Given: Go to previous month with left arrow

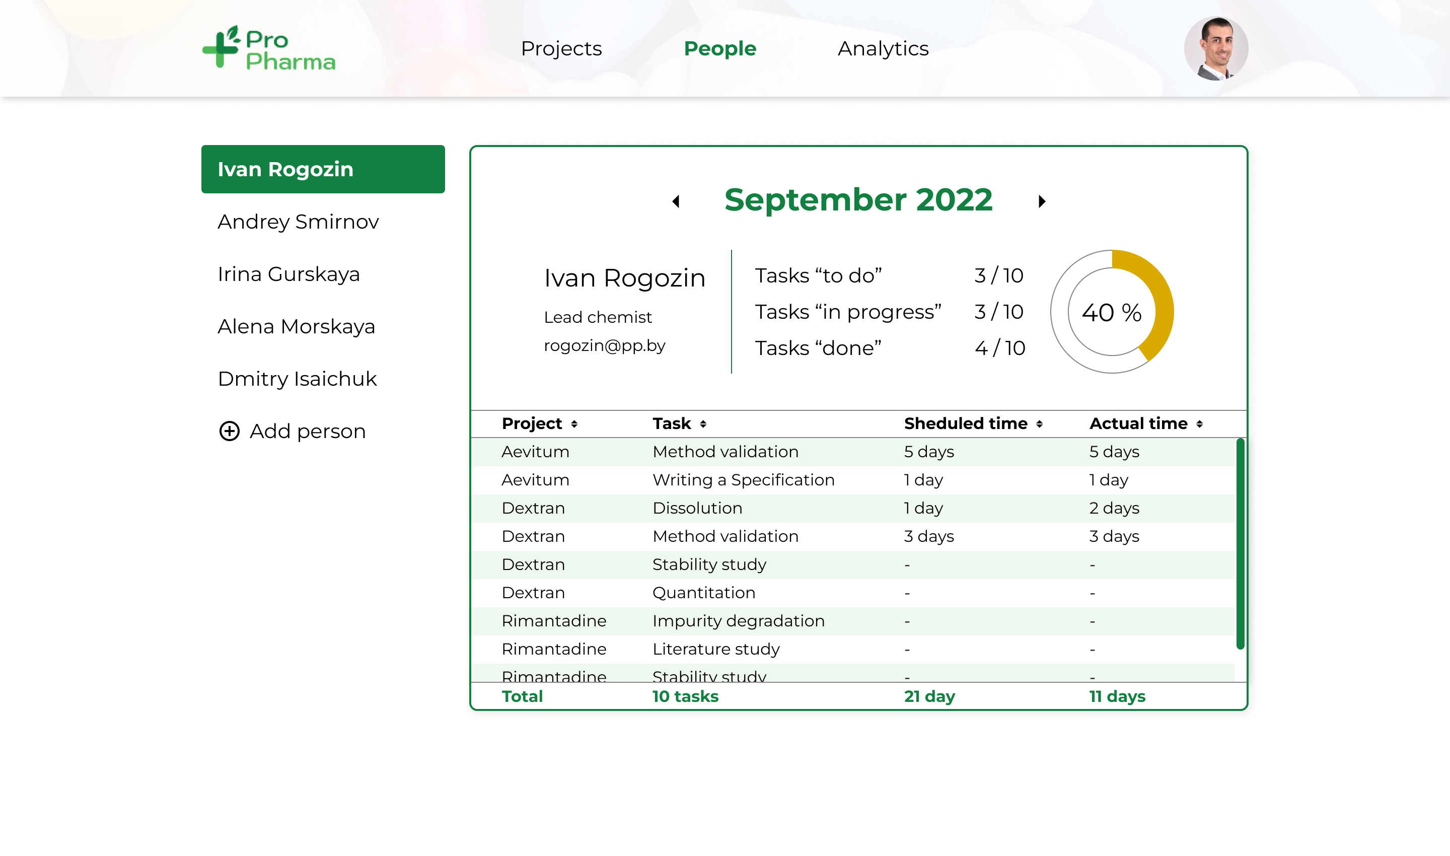Looking at the screenshot, I should (676, 201).
